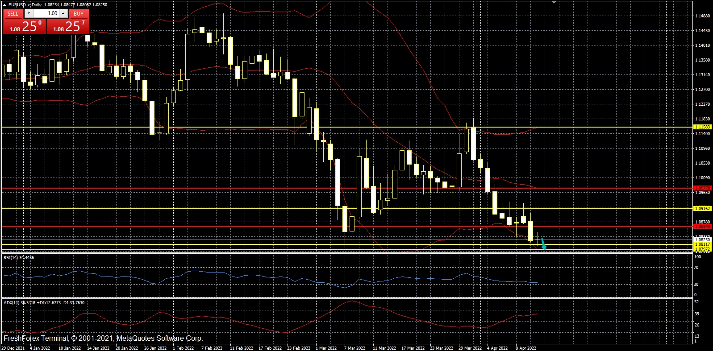Select the cyan down arrow on chart
This screenshot has height=351, width=713.
(543, 244)
